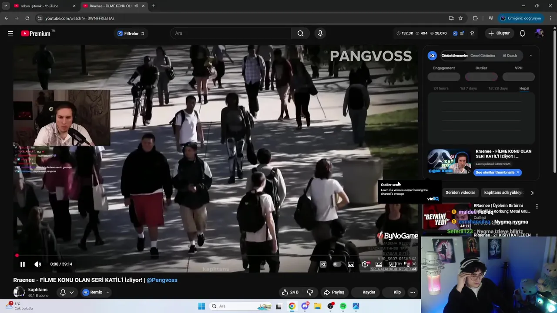Screen dimensions: 557x313
Task: Toggle the autoplay switch in player
Action: click(336, 264)
